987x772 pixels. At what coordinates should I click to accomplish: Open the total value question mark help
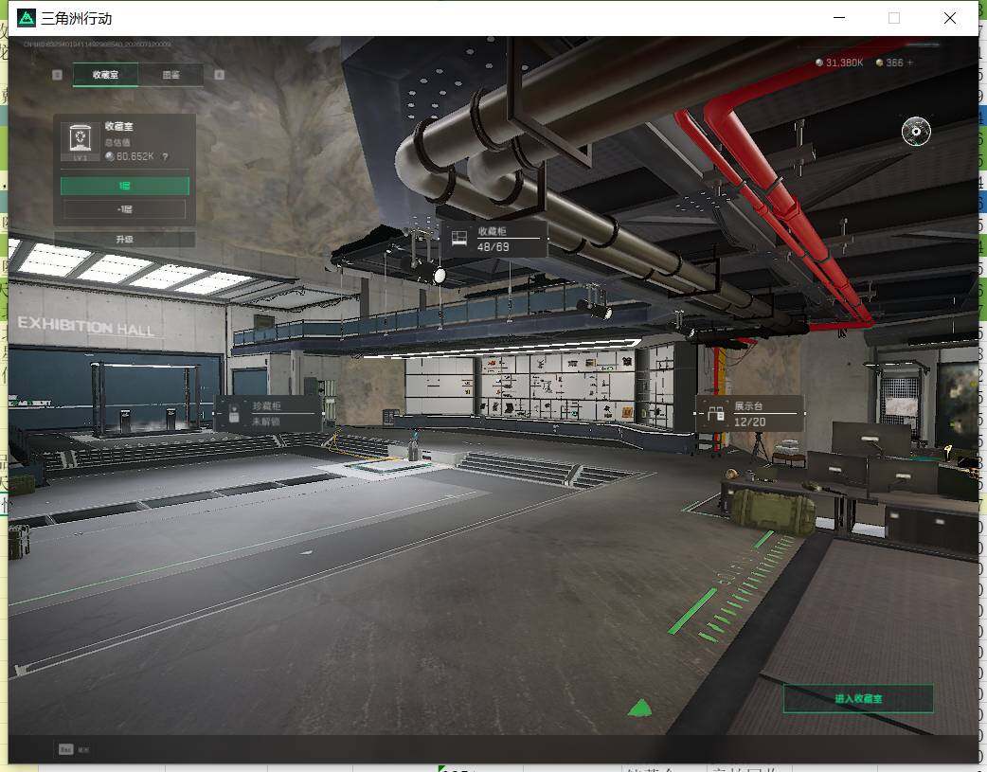click(165, 157)
